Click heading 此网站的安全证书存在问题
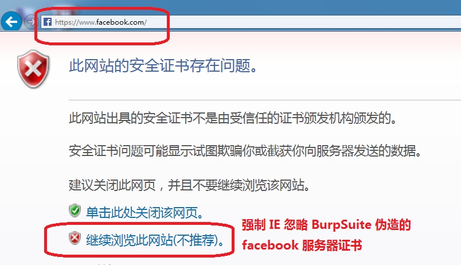Viewport: 461px width, 265px height. coord(163,65)
